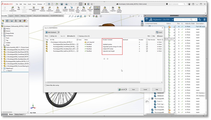211x120 pixels.
Task: Click the Rebuild traffic light icon
Action: point(85,4)
